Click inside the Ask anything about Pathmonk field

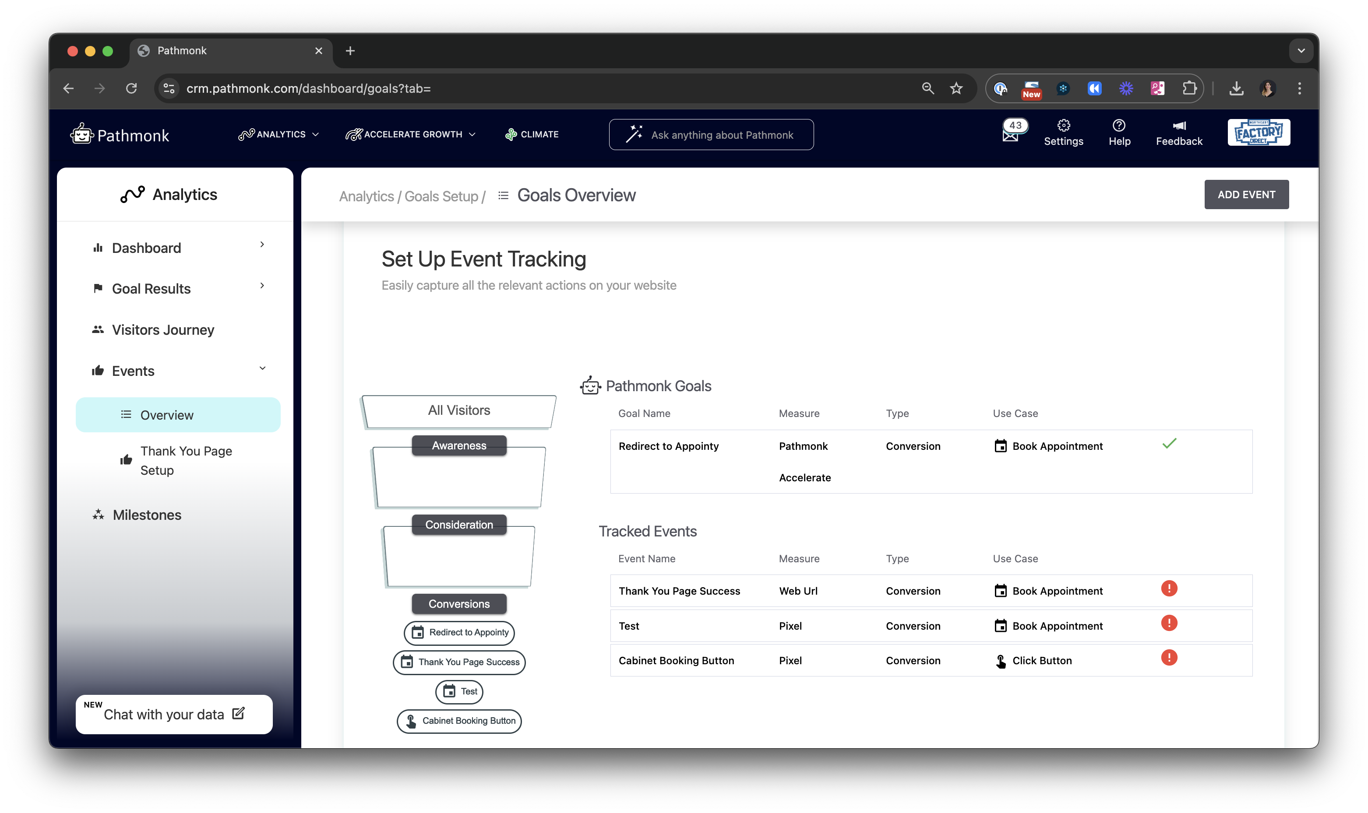pyautogui.click(x=721, y=135)
